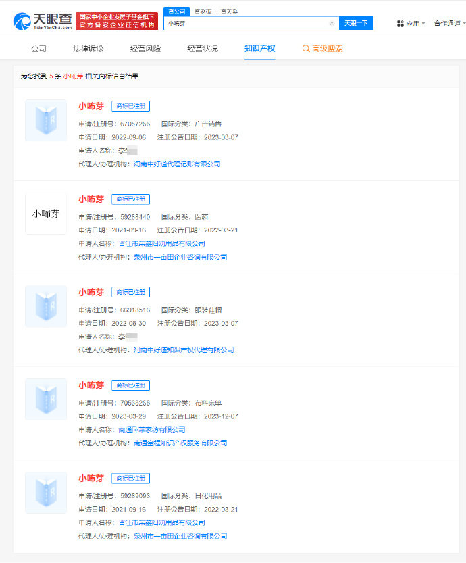
Task: Select the 知识产权 results tab
Action: tap(260, 49)
